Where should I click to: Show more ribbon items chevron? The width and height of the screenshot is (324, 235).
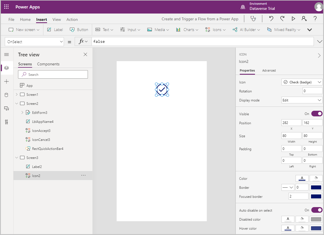[309, 30]
